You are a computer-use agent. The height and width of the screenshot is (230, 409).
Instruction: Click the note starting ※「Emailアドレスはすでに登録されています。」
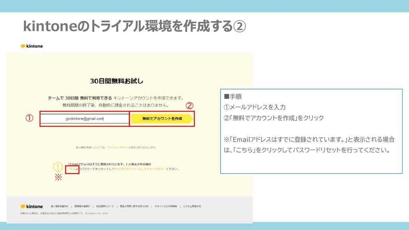coord(309,145)
